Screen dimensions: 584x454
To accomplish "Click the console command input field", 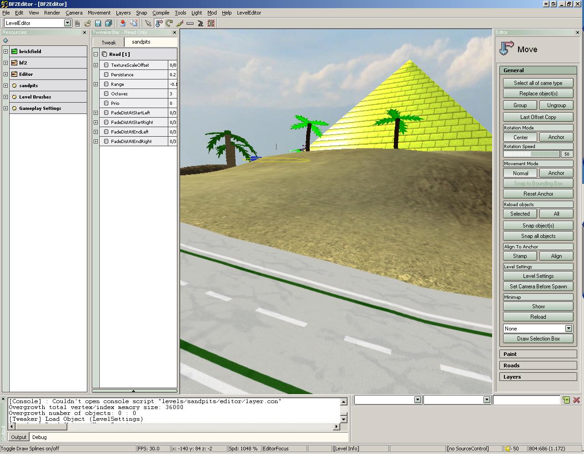I will 527,400.
